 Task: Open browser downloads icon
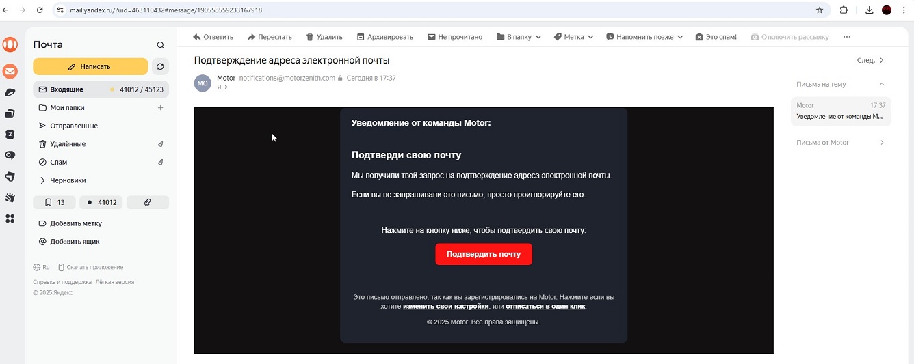coord(870,10)
